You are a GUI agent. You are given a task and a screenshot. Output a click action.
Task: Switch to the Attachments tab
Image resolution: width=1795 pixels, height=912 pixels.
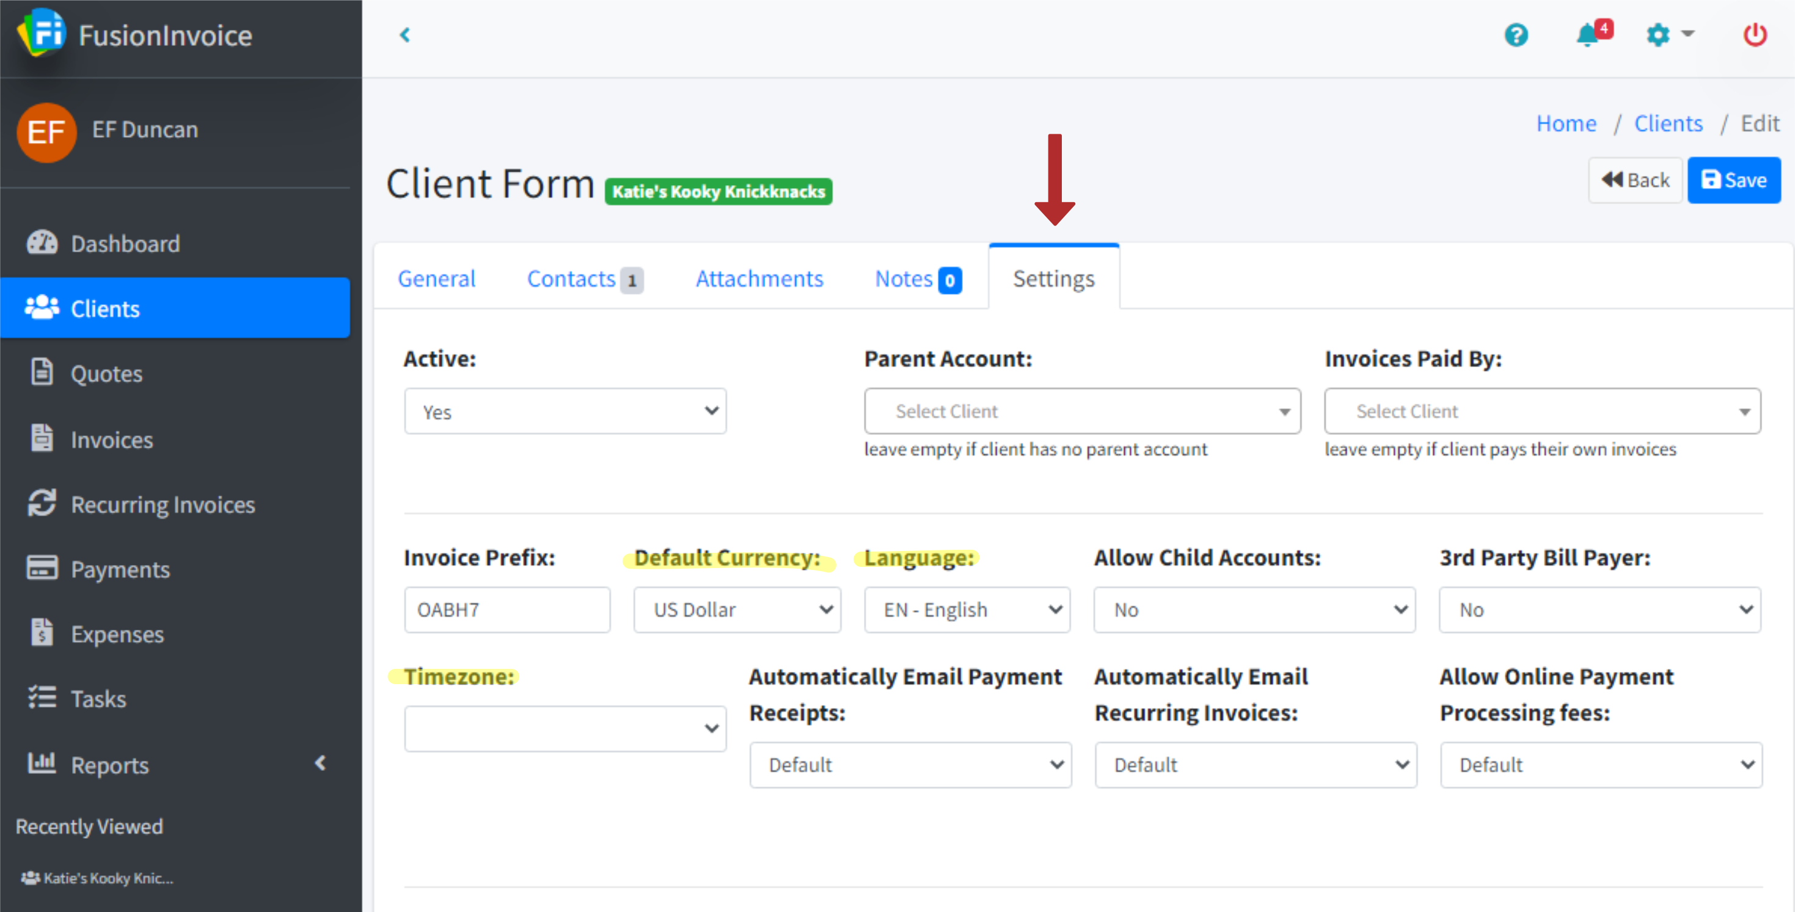[759, 279]
